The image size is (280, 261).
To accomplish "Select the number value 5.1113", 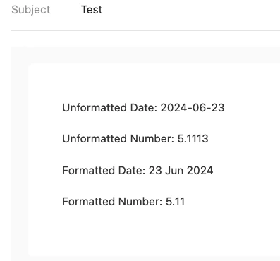I will pyautogui.click(x=193, y=139).
